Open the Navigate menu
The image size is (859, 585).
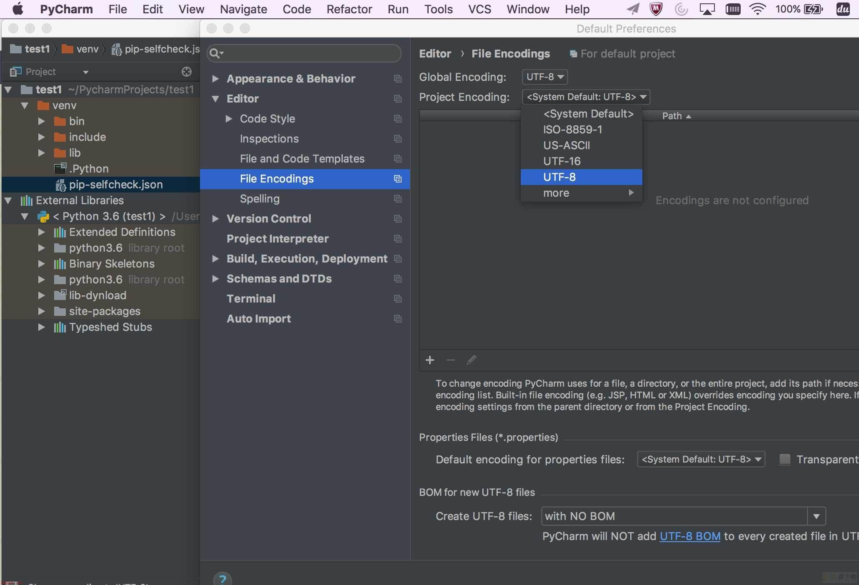243,9
